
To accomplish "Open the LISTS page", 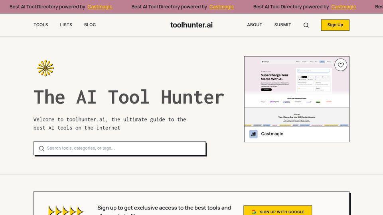I will tap(66, 25).
